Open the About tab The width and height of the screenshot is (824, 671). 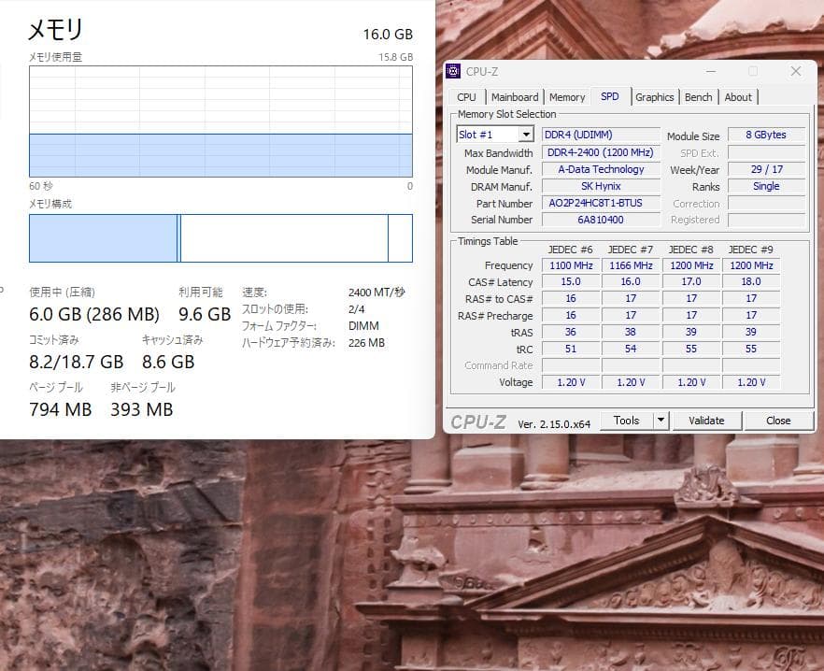point(738,96)
